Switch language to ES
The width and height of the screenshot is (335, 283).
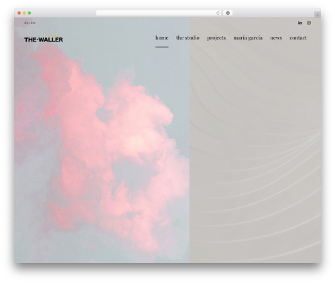[26, 23]
